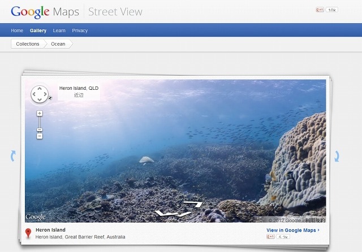
Task: Click the Street View title text
Action: point(115,12)
